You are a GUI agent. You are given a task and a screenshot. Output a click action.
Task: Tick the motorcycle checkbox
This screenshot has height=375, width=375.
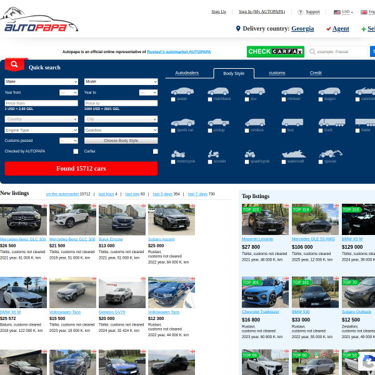173,162
